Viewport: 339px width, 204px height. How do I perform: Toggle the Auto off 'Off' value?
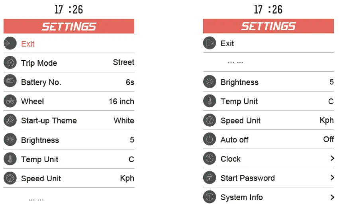328,139
